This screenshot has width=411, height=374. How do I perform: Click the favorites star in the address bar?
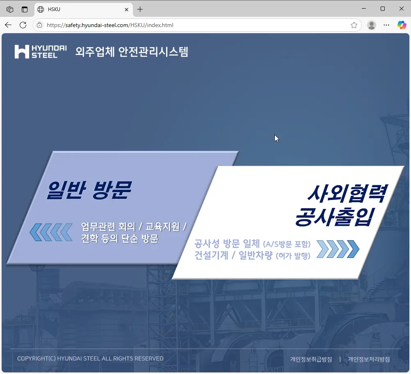pos(354,25)
